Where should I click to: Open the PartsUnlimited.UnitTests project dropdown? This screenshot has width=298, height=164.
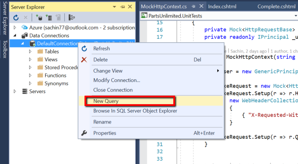(x=296, y=16)
